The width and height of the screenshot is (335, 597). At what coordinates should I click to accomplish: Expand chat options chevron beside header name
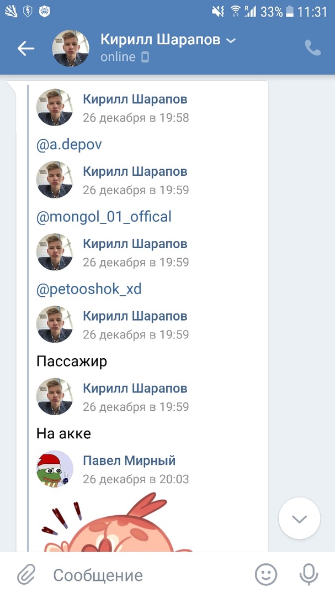pyautogui.click(x=231, y=40)
